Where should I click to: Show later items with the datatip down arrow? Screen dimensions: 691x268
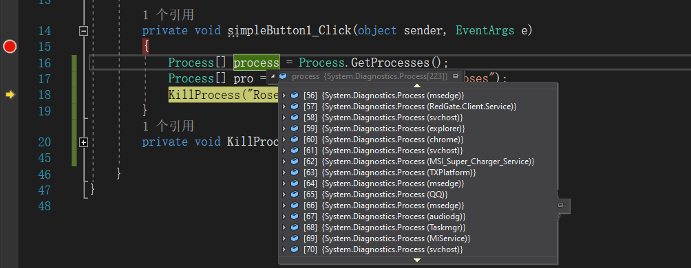pyautogui.click(x=417, y=260)
